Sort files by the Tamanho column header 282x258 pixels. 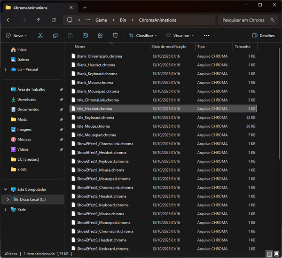(243, 47)
